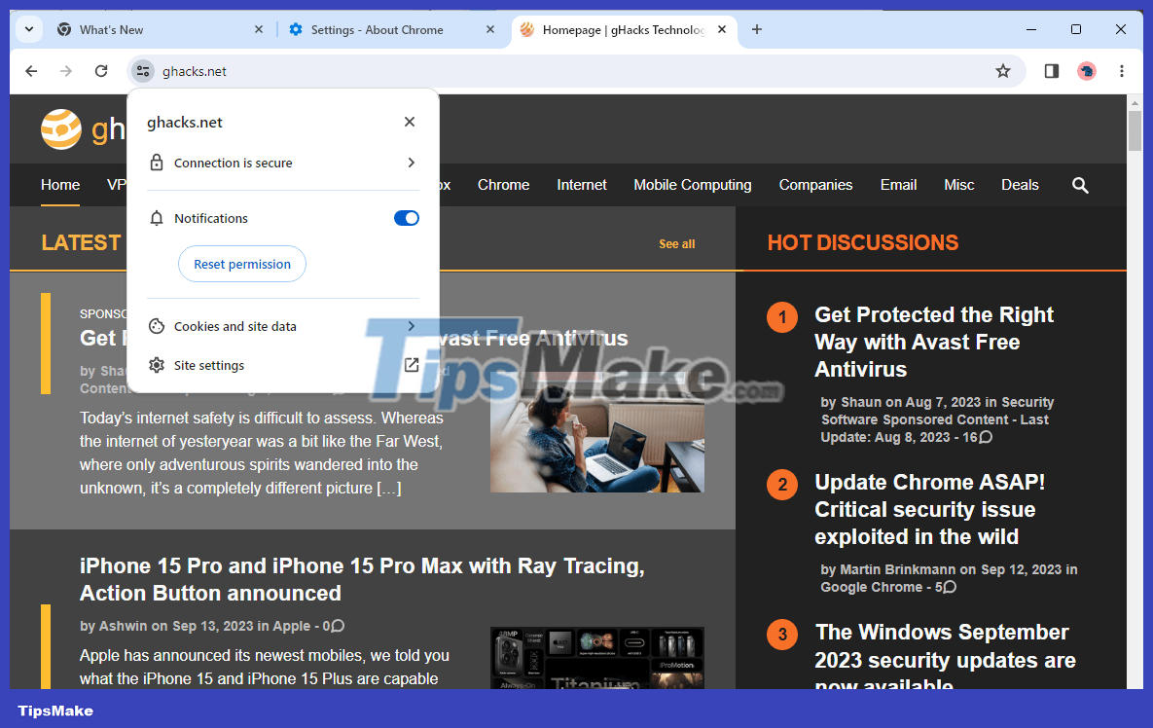The width and height of the screenshot is (1153, 728).
Task: Open the gHacks search magnifier
Action: point(1080,185)
